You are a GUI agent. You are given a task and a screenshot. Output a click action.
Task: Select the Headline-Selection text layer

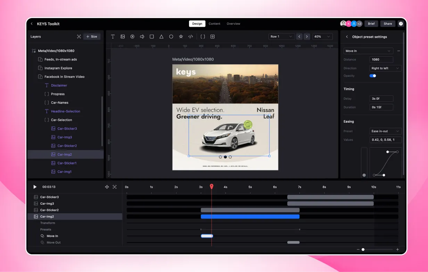click(x=66, y=111)
